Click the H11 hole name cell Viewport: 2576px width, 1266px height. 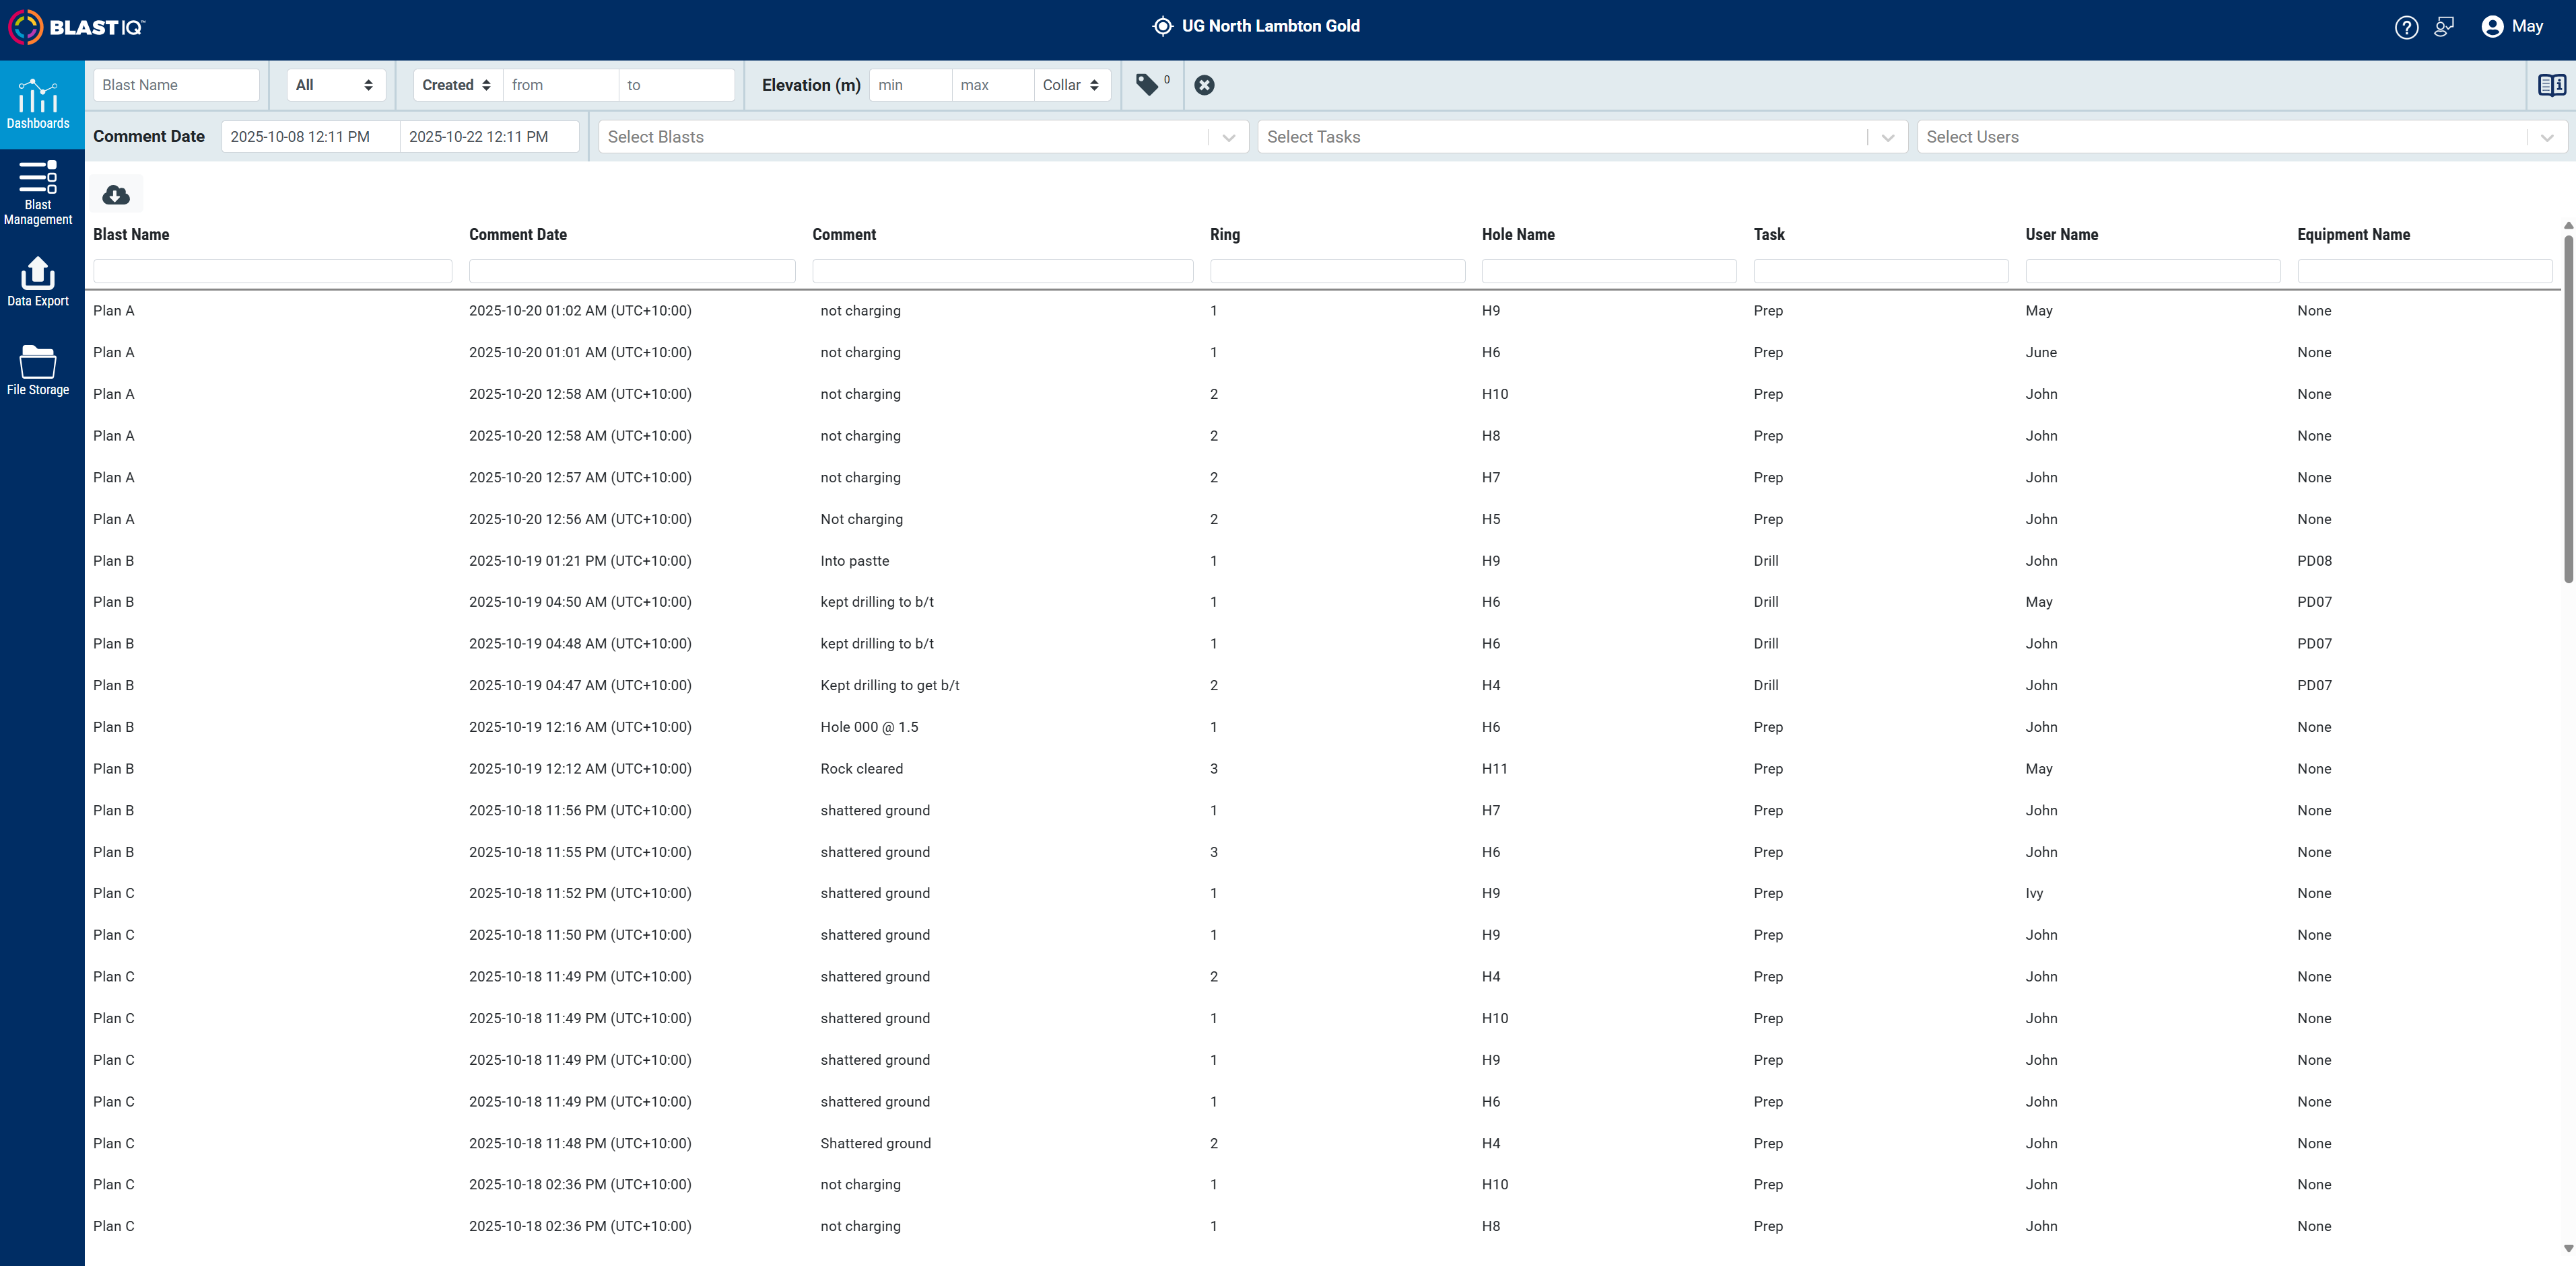(x=1494, y=770)
